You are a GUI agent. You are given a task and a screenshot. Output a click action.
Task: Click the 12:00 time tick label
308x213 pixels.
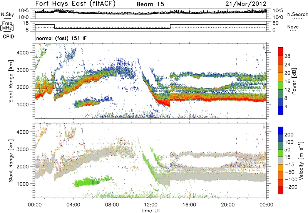[151, 205]
